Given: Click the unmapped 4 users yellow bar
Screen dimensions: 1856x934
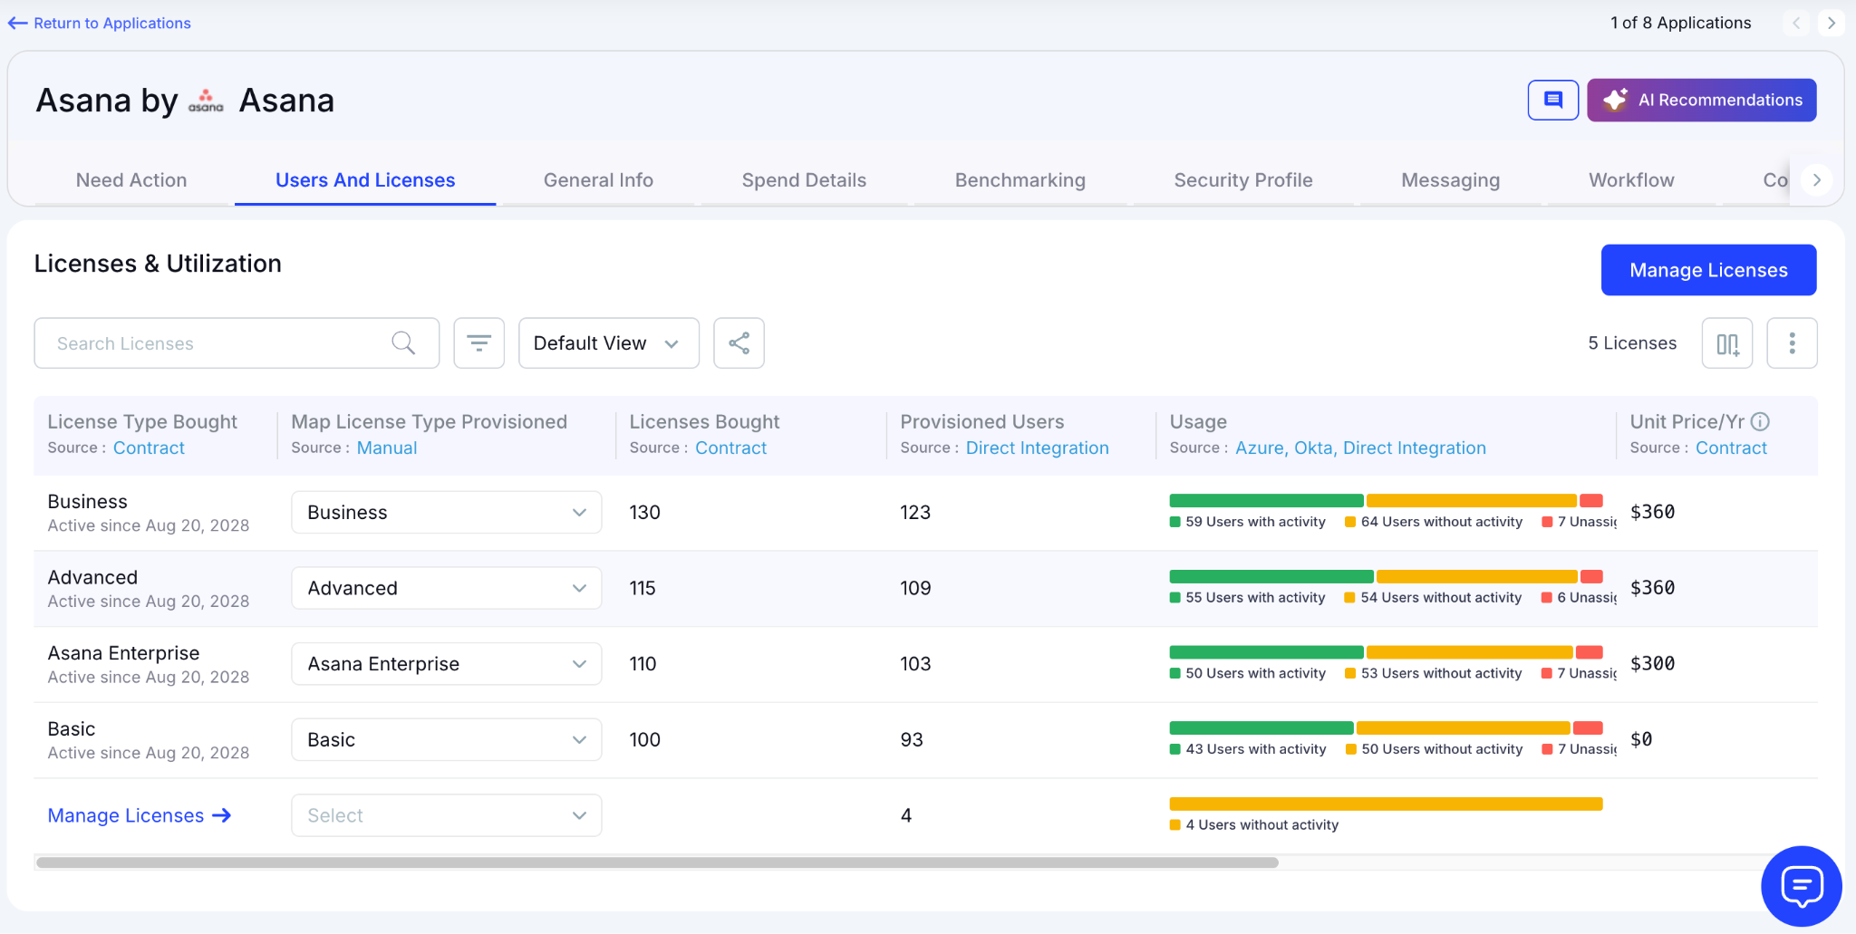Looking at the screenshot, I should (x=1386, y=804).
